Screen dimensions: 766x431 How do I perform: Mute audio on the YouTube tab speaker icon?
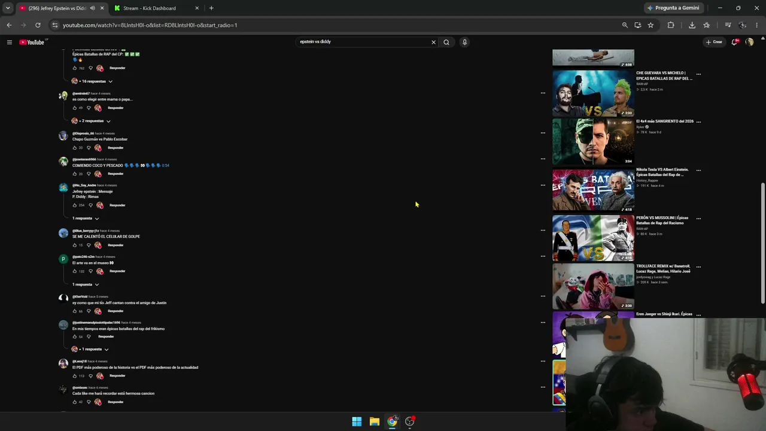tap(92, 8)
